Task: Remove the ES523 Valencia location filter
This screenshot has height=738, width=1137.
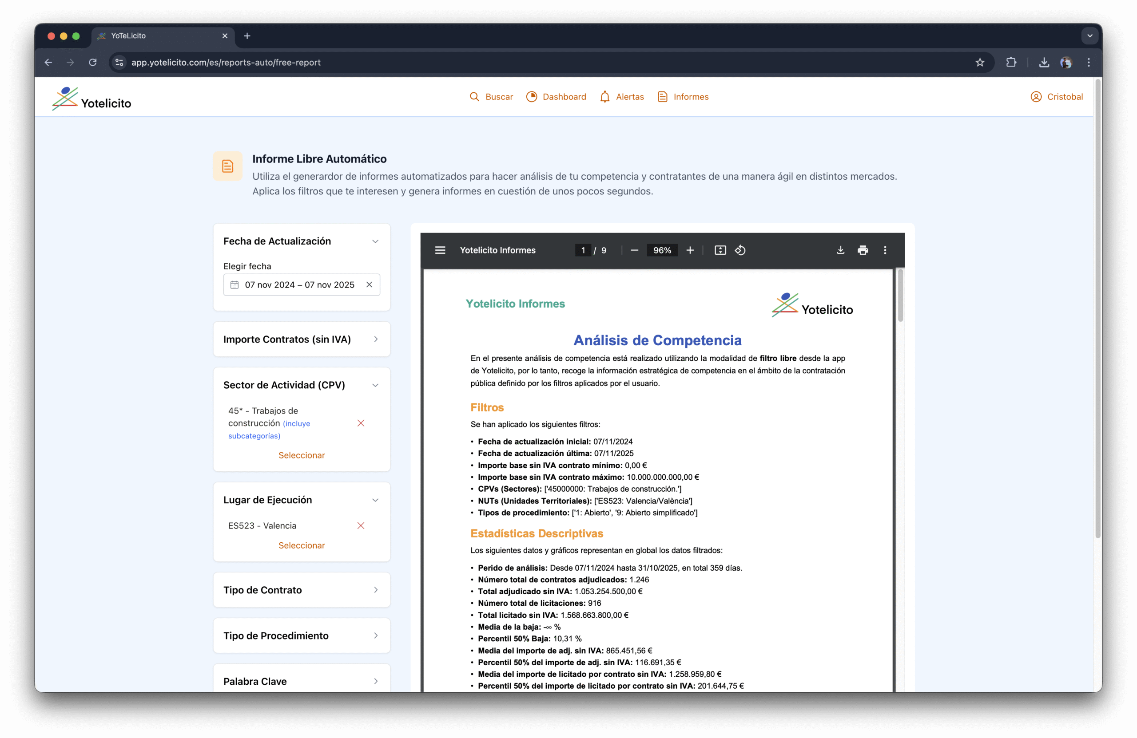Action: point(361,525)
